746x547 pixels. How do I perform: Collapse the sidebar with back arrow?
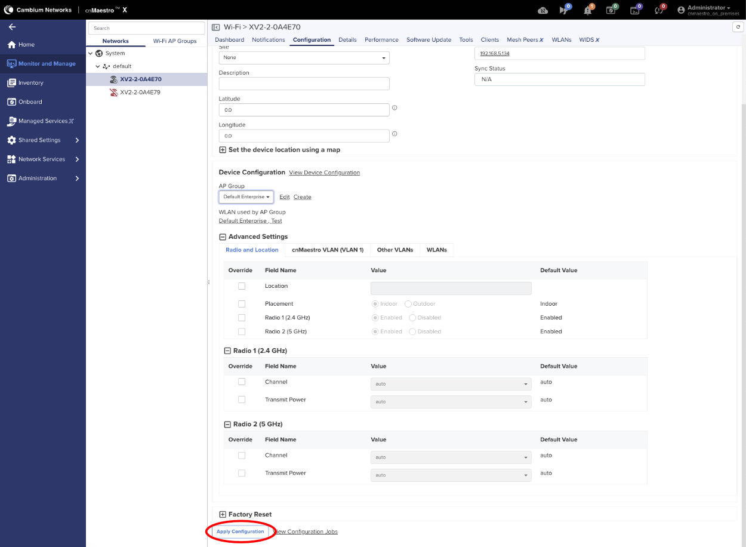tap(12, 27)
